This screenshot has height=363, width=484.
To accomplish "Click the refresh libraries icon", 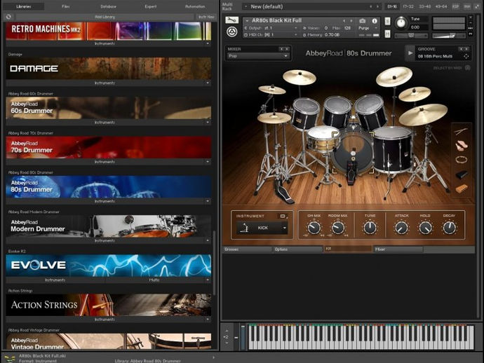I will [x=8, y=16].
